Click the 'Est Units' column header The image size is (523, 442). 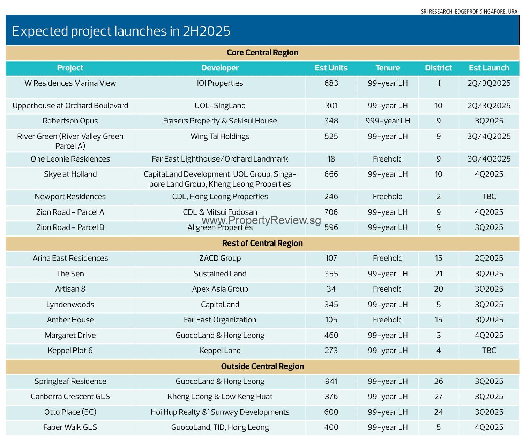pos(331,68)
